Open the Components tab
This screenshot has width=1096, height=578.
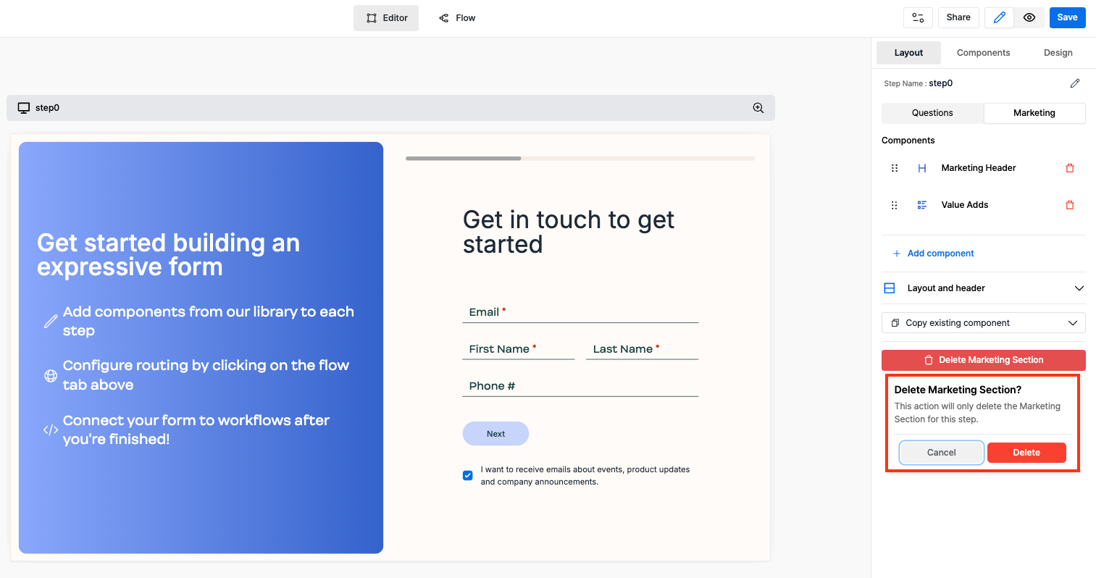pos(983,53)
